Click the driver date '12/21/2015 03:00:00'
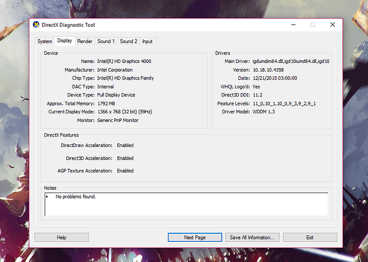 (x=275, y=78)
